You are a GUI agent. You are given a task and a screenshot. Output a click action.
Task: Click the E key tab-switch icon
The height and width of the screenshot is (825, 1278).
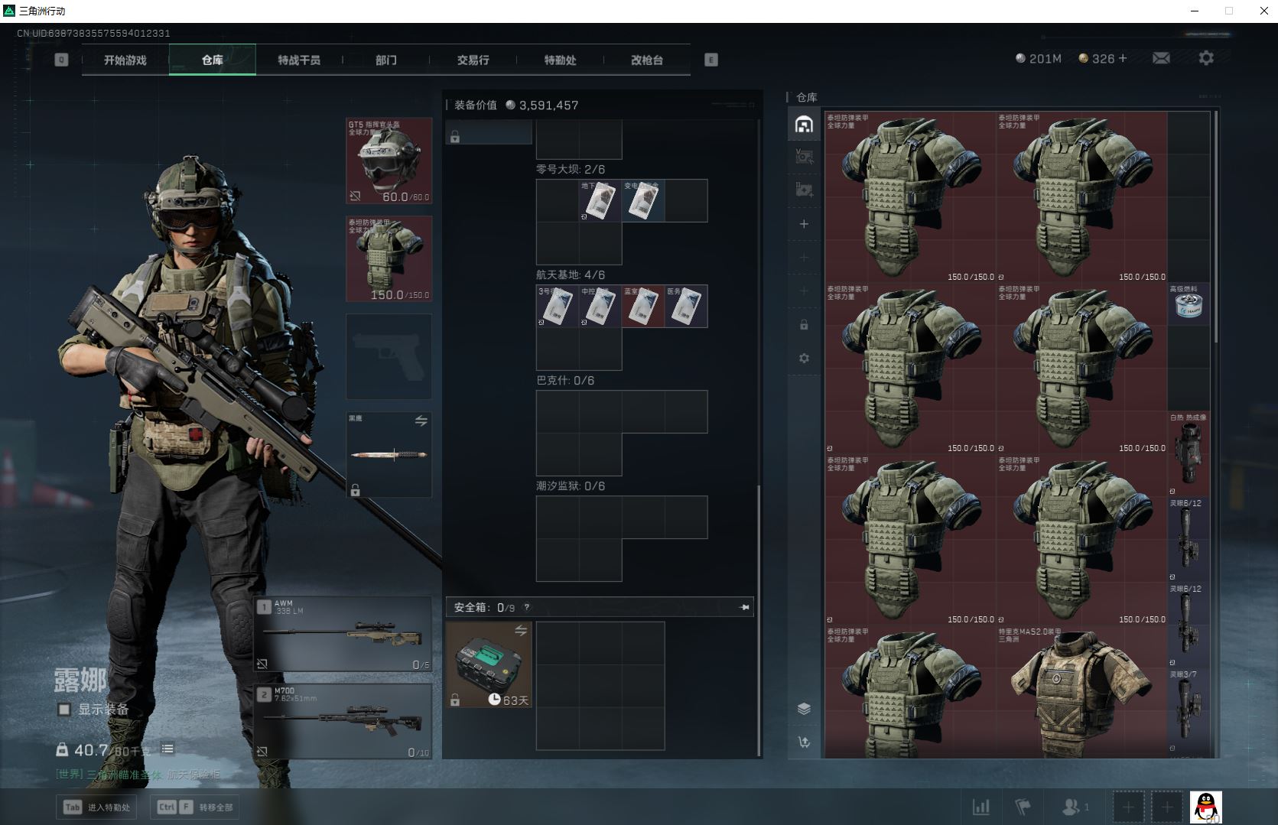[711, 60]
